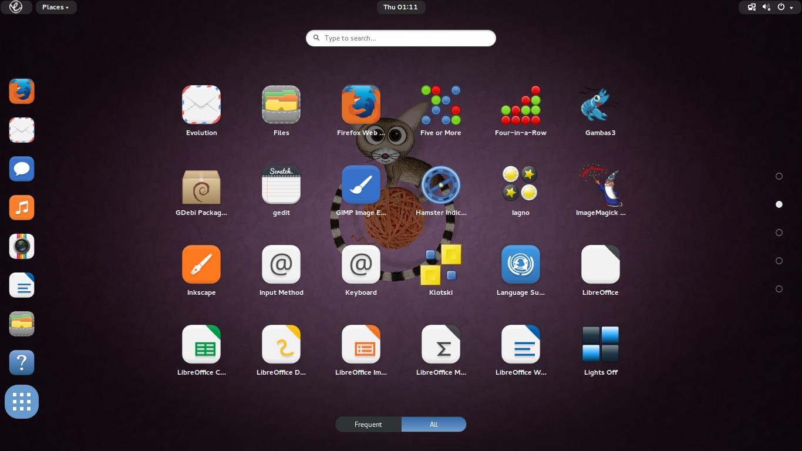Open the clock calendar dropdown

coord(400,7)
